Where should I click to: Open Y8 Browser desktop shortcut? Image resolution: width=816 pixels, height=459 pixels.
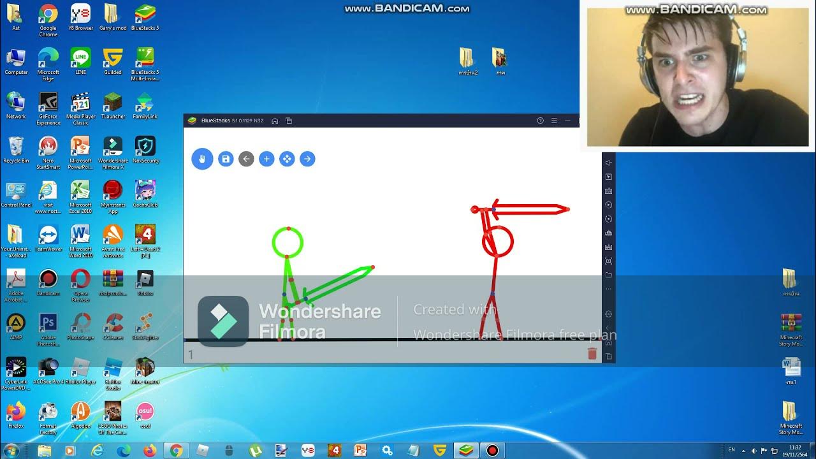[80, 17]
